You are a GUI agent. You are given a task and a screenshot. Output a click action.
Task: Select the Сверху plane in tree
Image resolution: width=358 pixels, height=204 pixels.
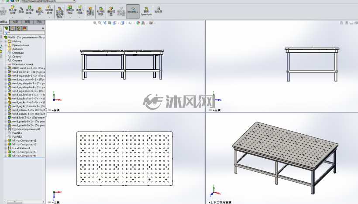click(17, 57)
